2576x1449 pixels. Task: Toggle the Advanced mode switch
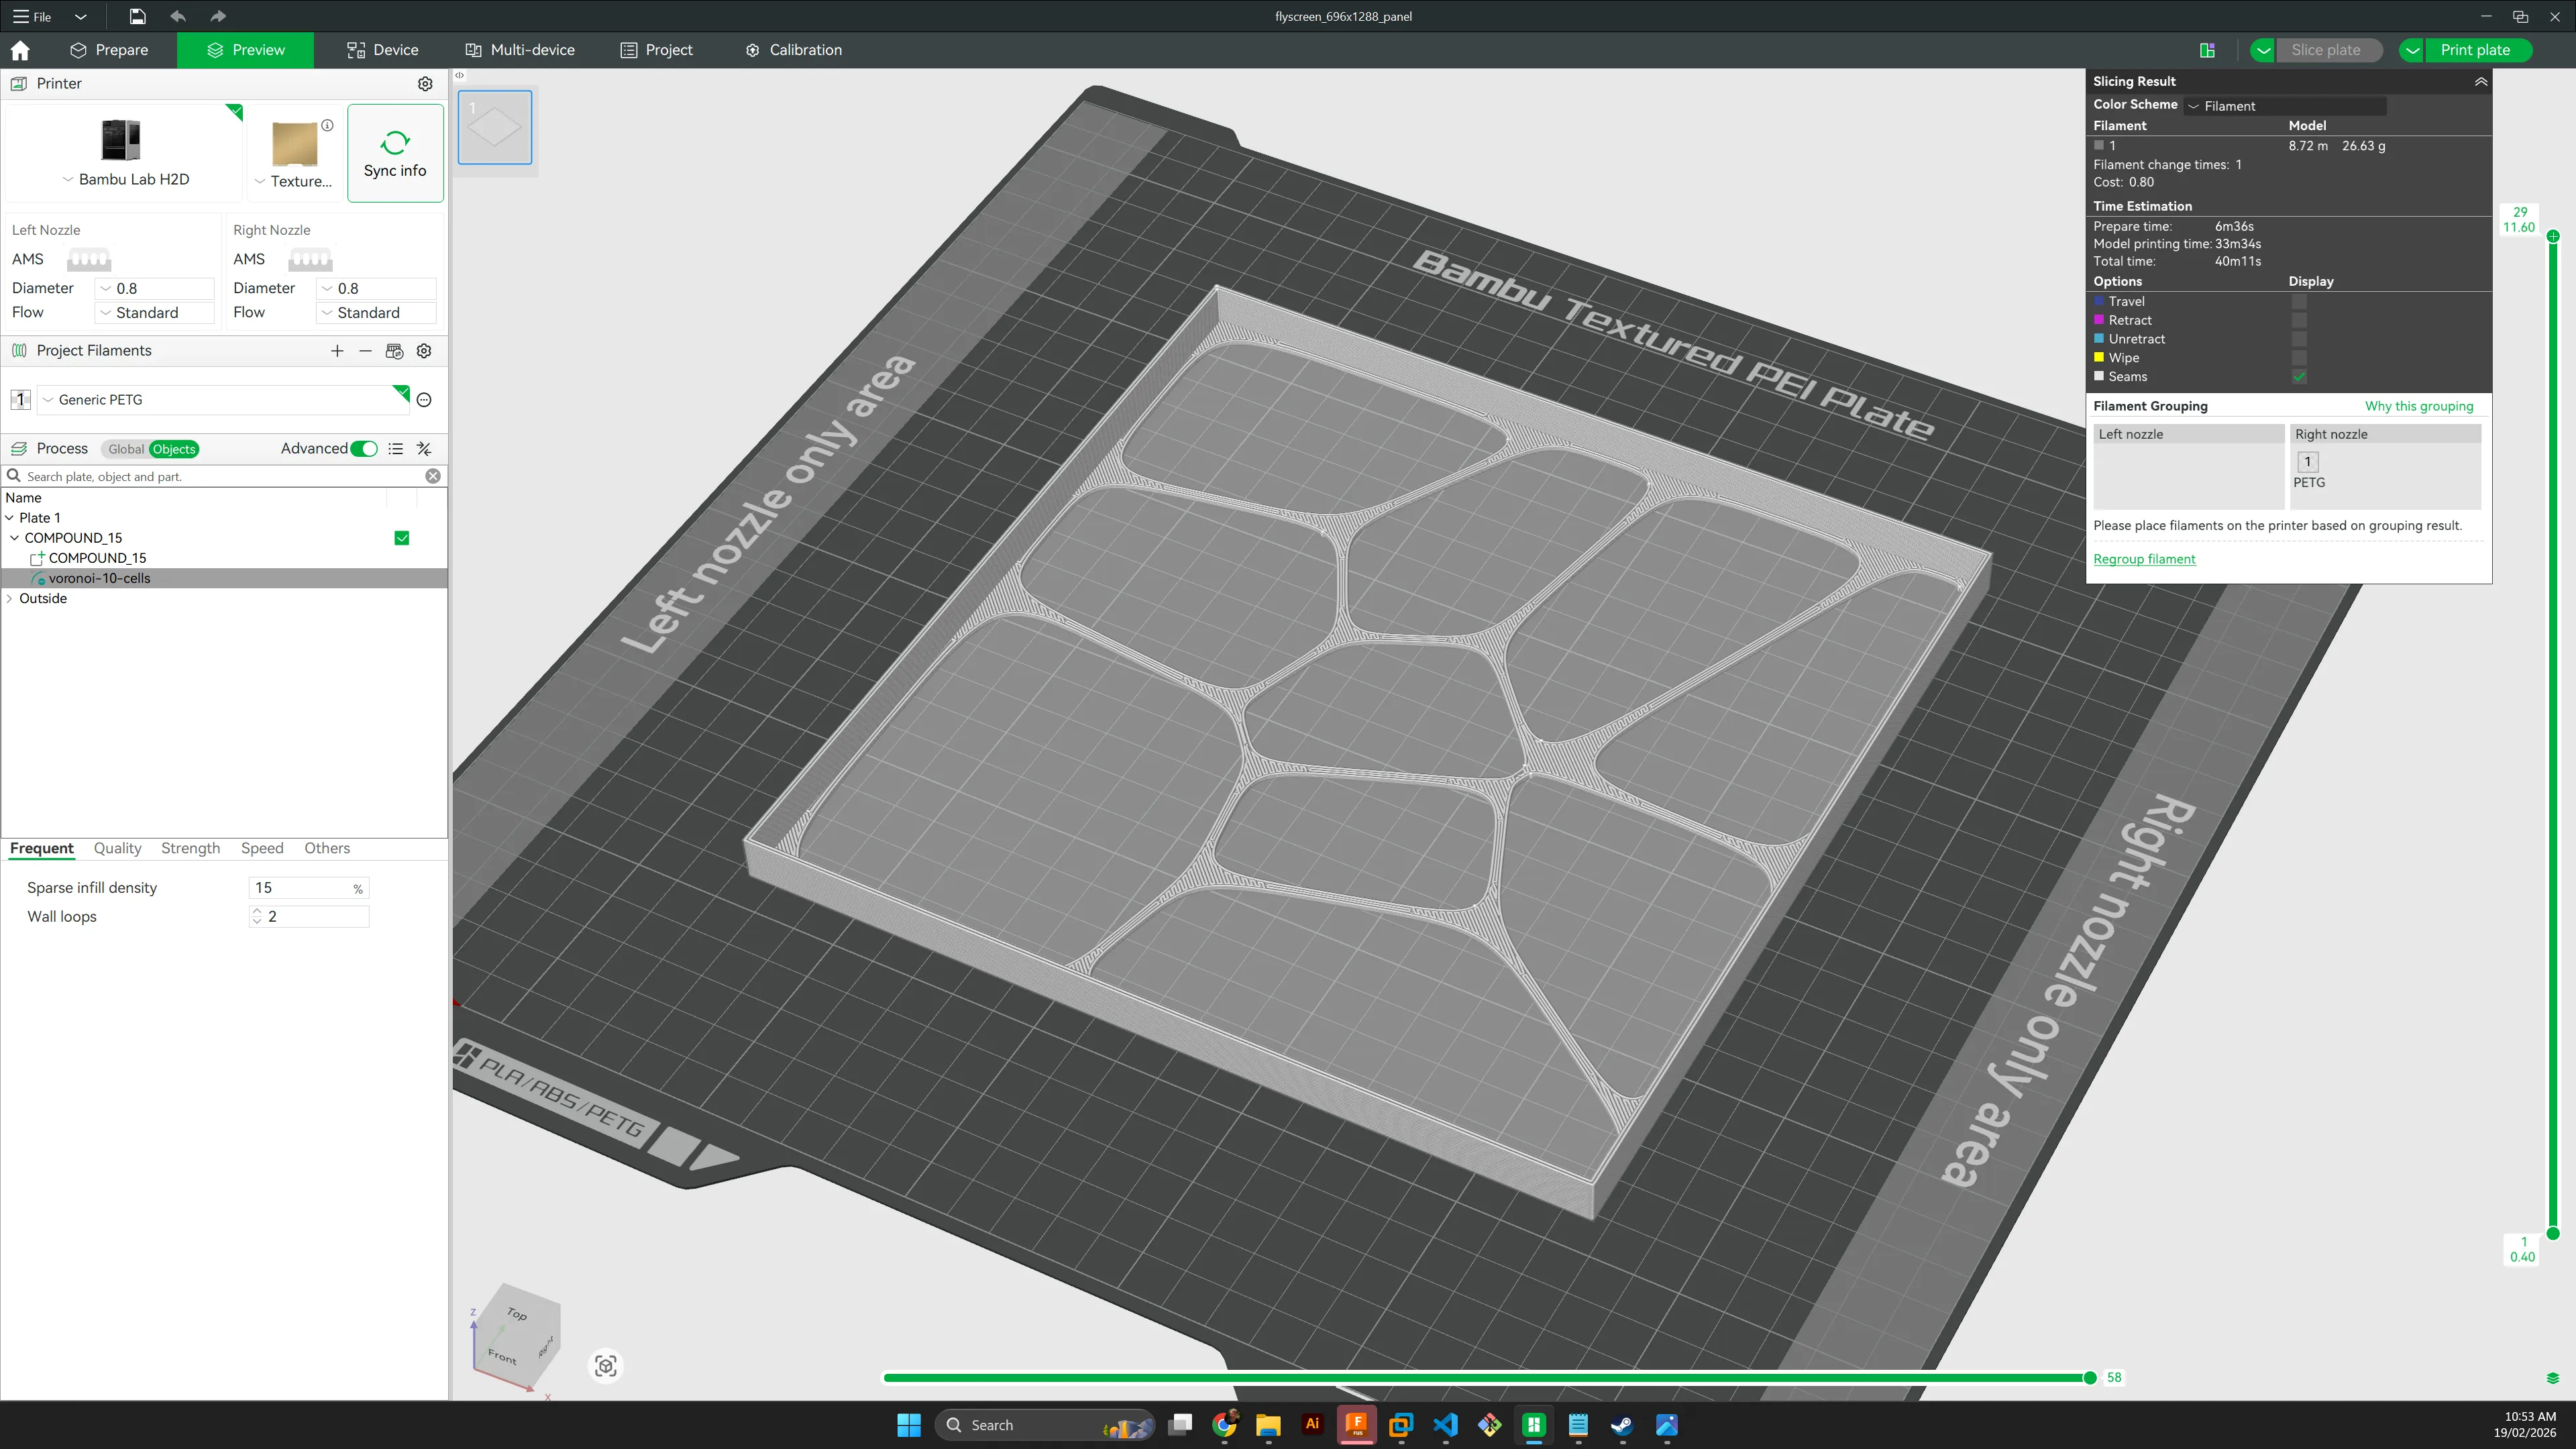(x=364, y=449)
